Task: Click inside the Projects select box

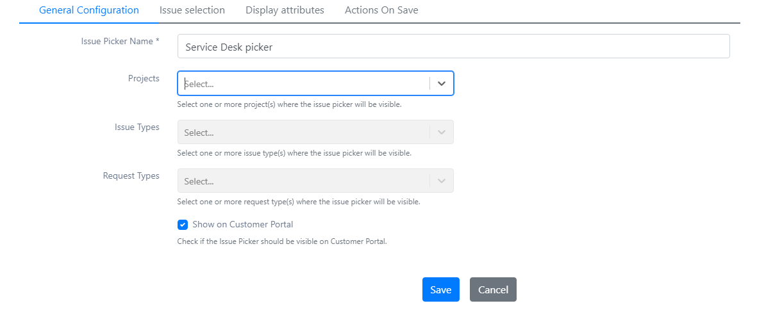Action: tap(303, 83)
